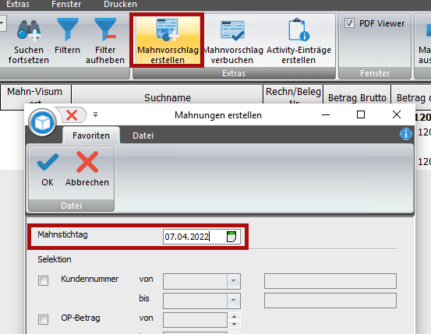
Task: Enable the Kundennummer selection checkbox
Action: [43, 281]
